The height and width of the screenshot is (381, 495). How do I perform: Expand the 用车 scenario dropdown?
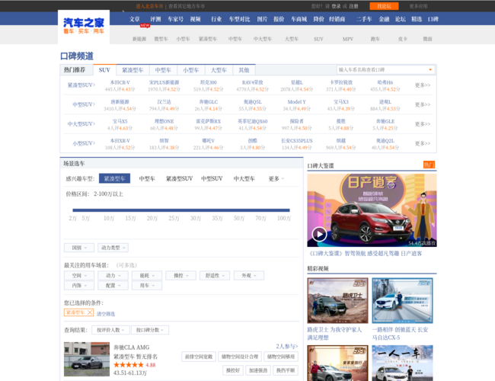[147, 286]
